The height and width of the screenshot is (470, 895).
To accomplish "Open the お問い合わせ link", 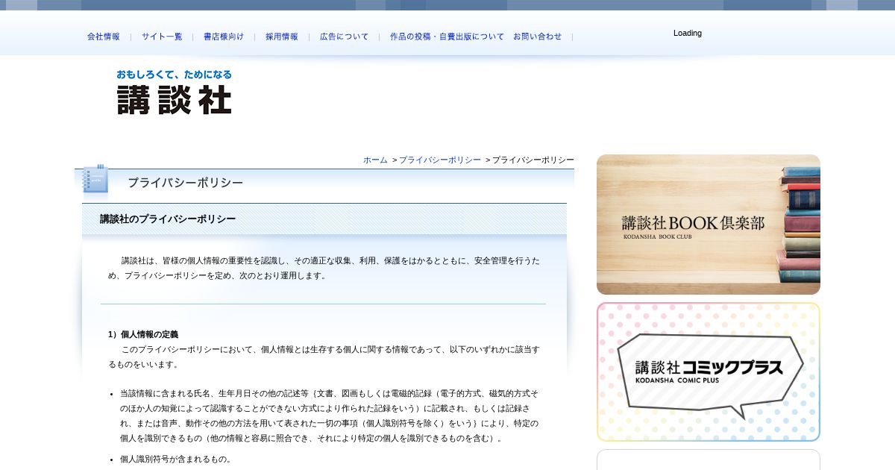I will pyautogui.click(x=538, y=37).
